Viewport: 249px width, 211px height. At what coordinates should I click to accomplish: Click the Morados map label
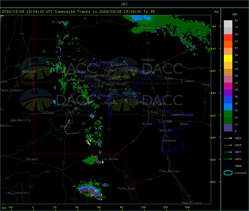click(32, 159)
